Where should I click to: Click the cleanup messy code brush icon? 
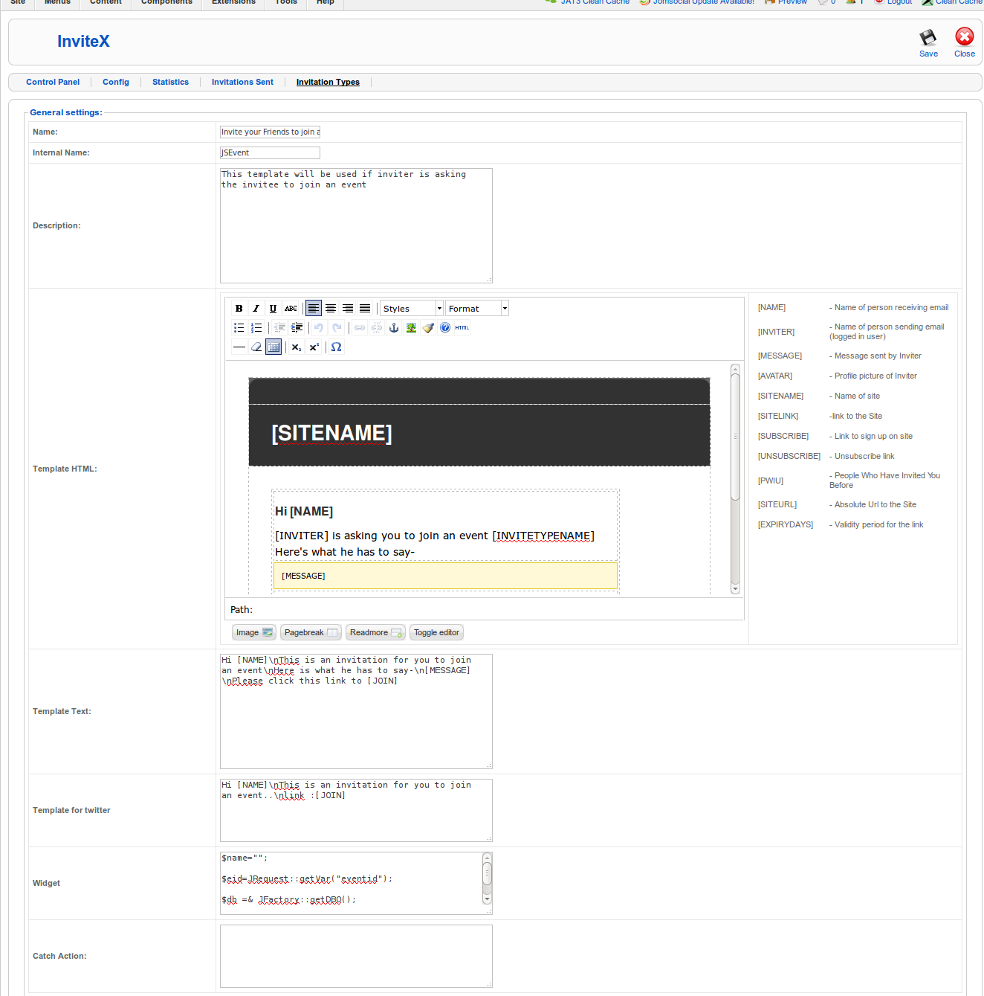point(428,327)
